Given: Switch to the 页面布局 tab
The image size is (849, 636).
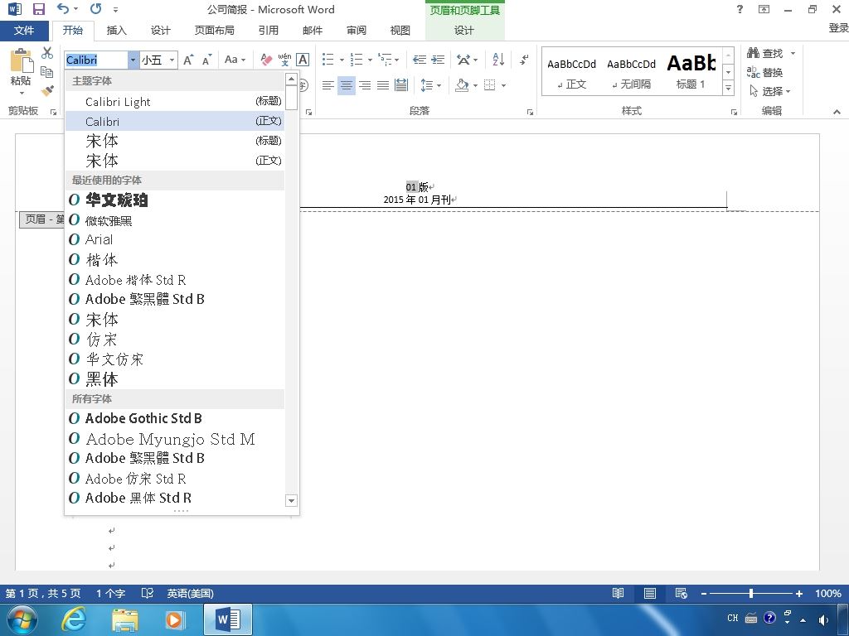Looking at the screenshot, I should pyautogui.click(x=215, y=31).
